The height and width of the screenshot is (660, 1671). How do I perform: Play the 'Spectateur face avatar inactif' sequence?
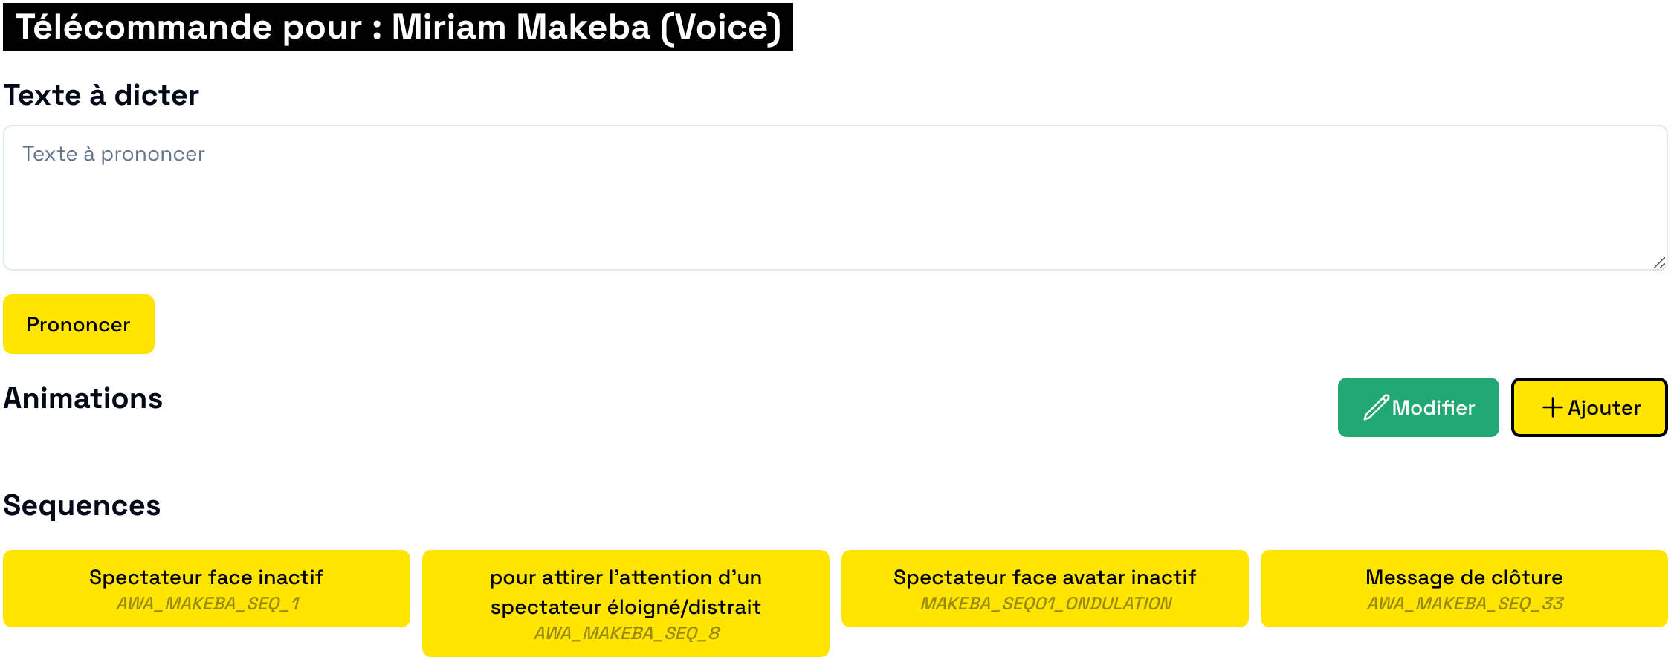(x=1044, y=577)
